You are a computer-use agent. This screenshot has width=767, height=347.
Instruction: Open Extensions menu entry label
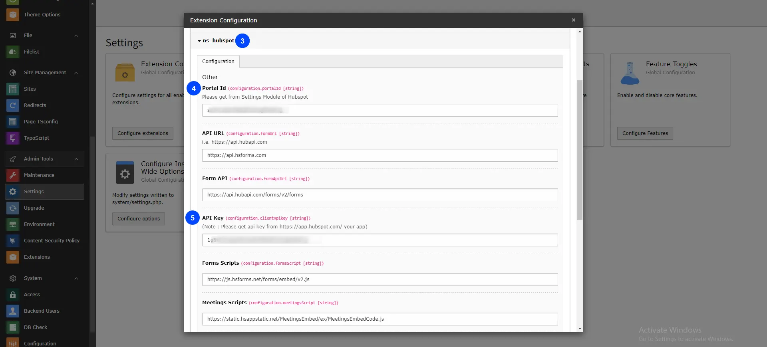37,257
